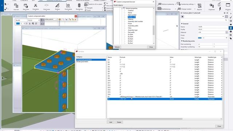Click the Perform numbering tool
The image size is (233, 131).
tap(166, 4)
